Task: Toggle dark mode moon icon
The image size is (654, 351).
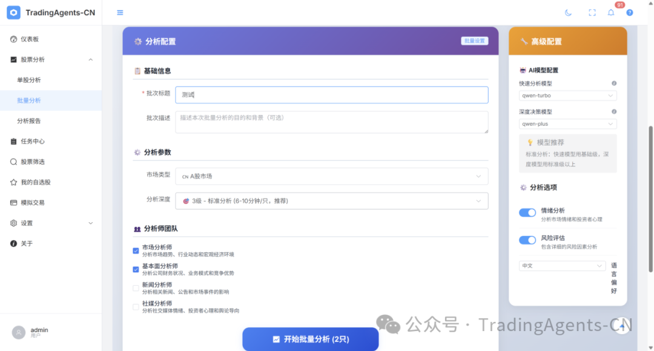Action: tap(568, 13)
